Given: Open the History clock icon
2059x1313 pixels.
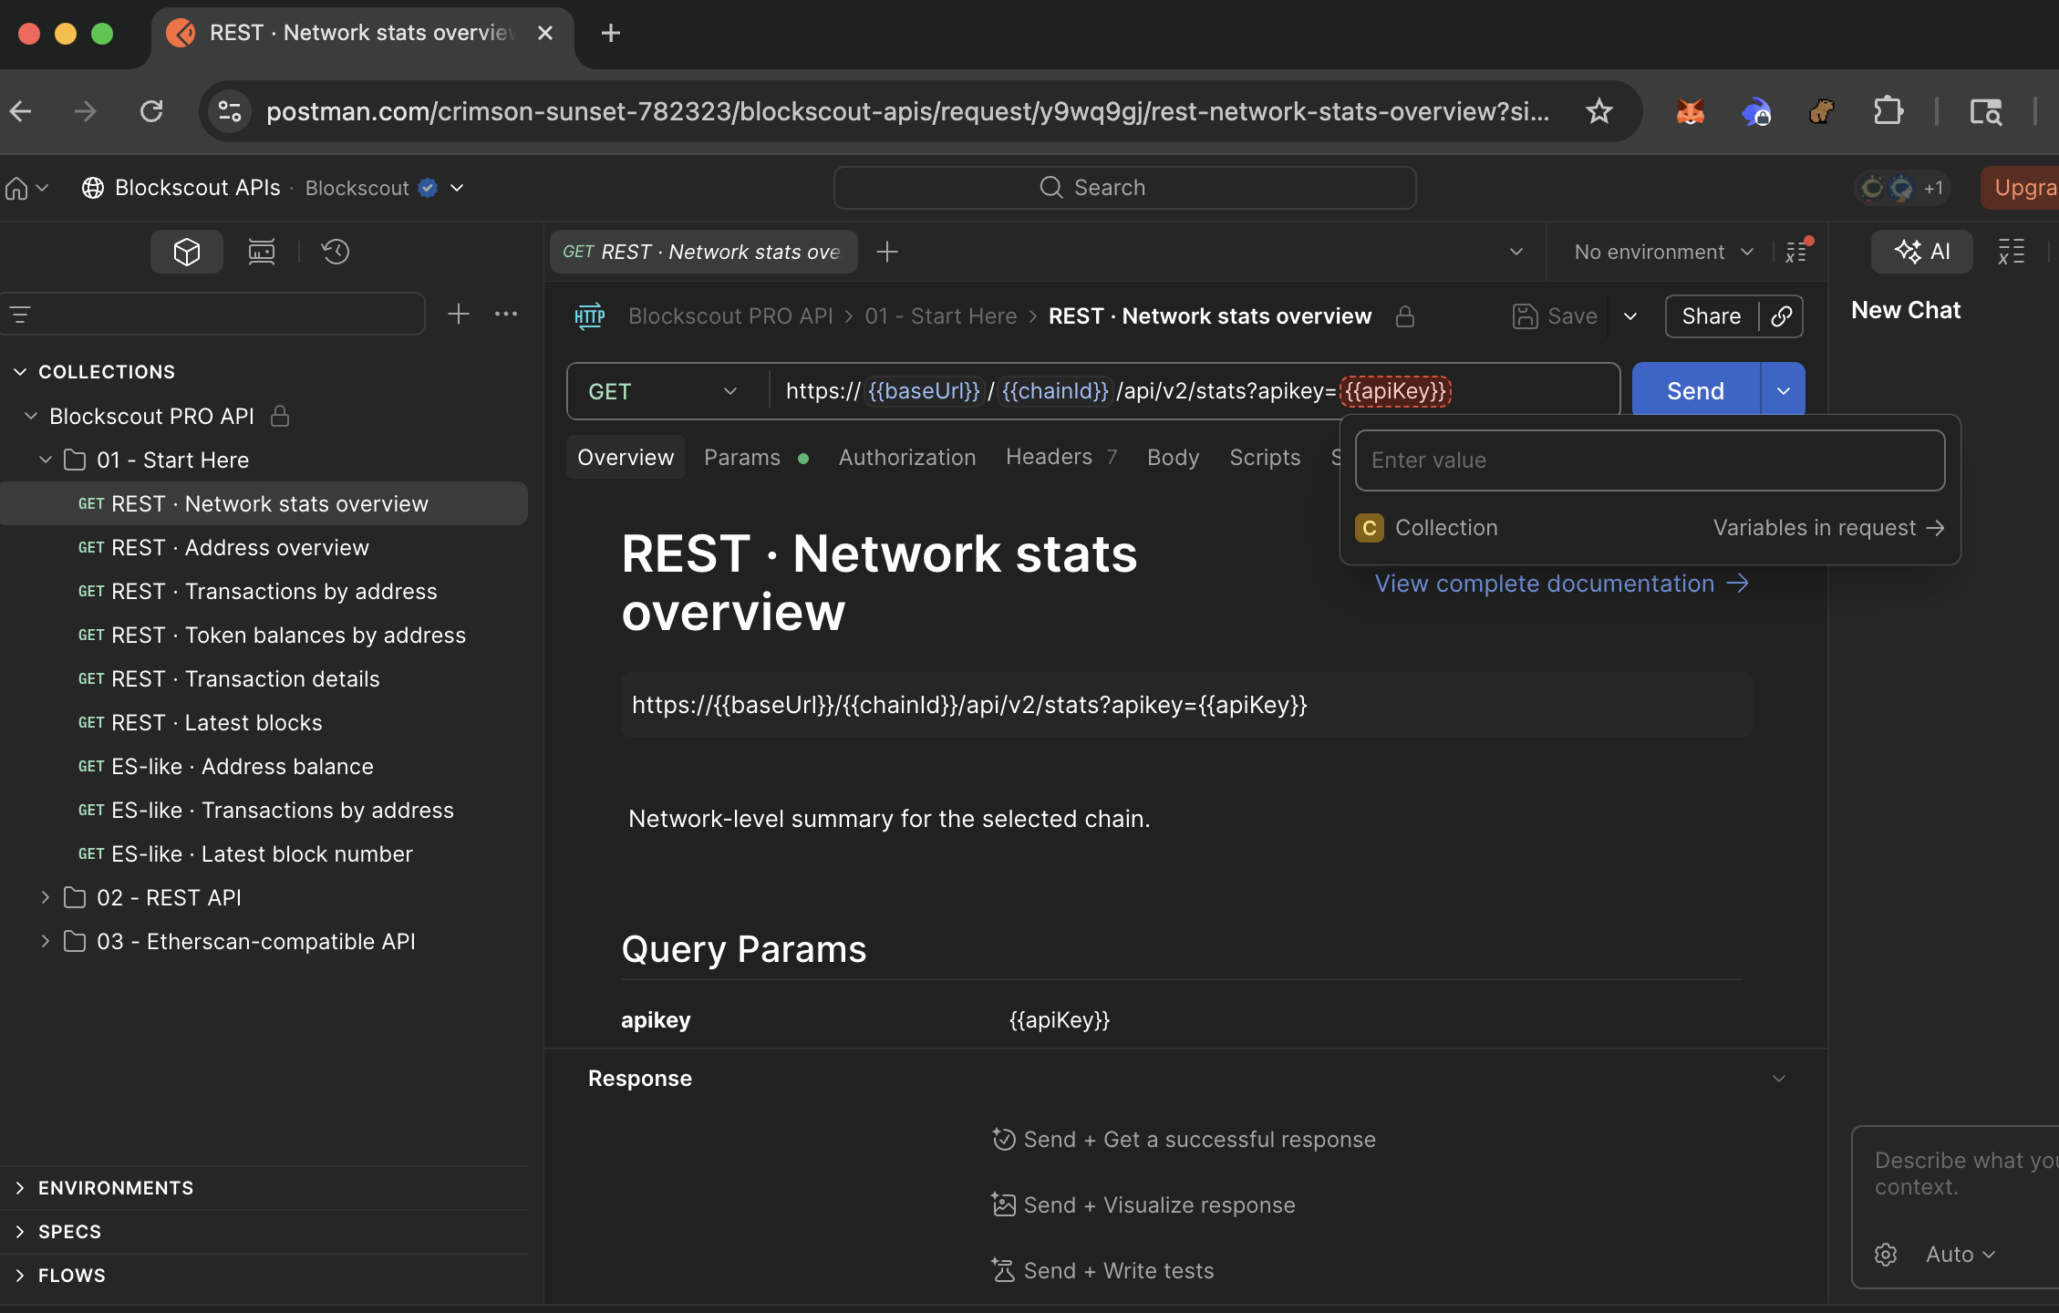Looking at the screenshot, I should point(336,252).
